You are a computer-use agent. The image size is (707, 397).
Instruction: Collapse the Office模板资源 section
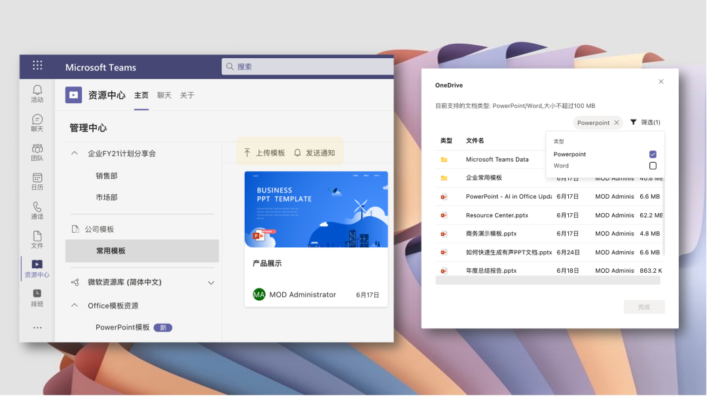coord(75,305)
